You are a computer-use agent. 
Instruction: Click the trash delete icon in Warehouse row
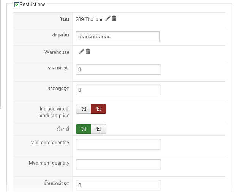point(88,52)
